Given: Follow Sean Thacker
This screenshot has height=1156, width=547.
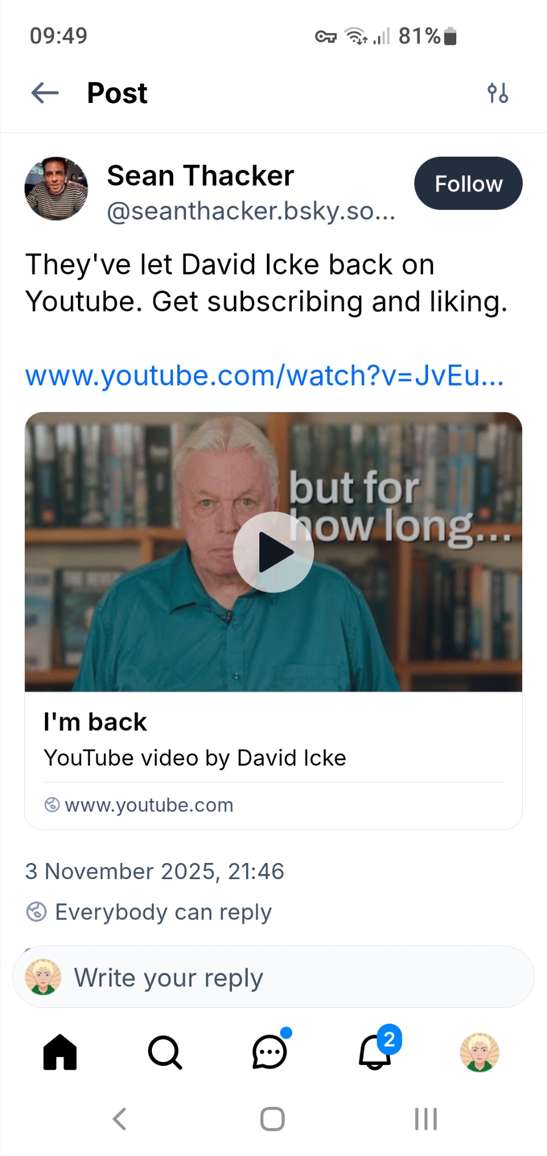Looking at the screenshot, I should [x=468, y=183].
